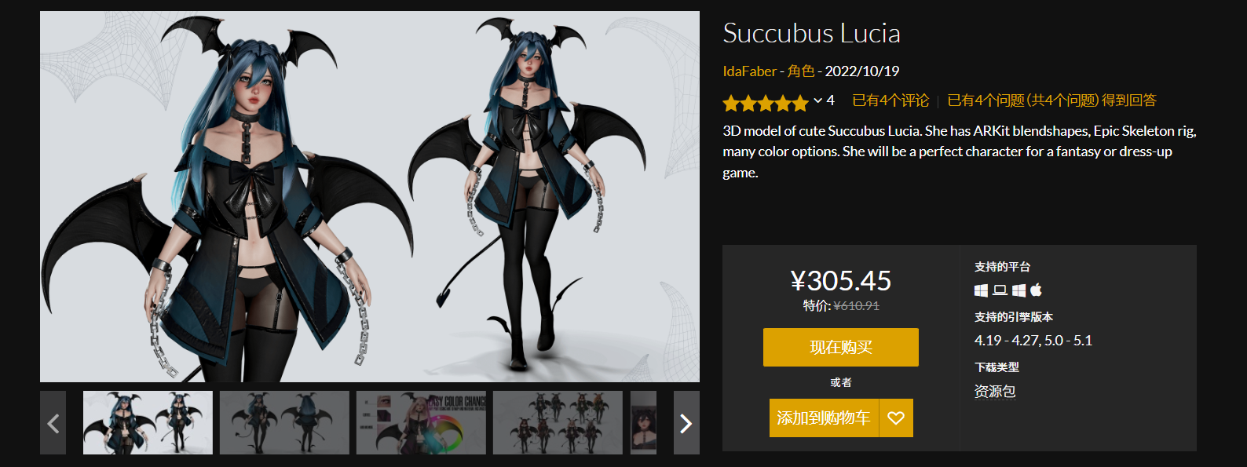Image resolution: width=1247 pixels, height=467 pixels.
Task: Show next thumbnails with right arrow
Action: [686, 423]
